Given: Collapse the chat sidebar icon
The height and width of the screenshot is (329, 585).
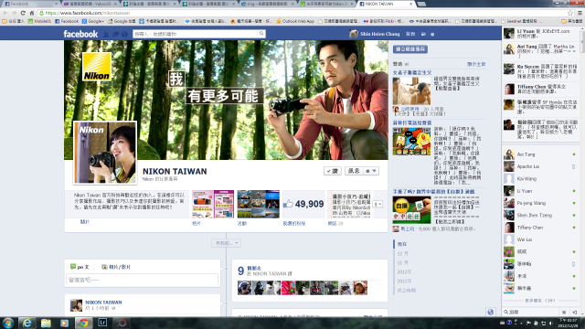Looking at the screenshot, I should pos(575,313).
